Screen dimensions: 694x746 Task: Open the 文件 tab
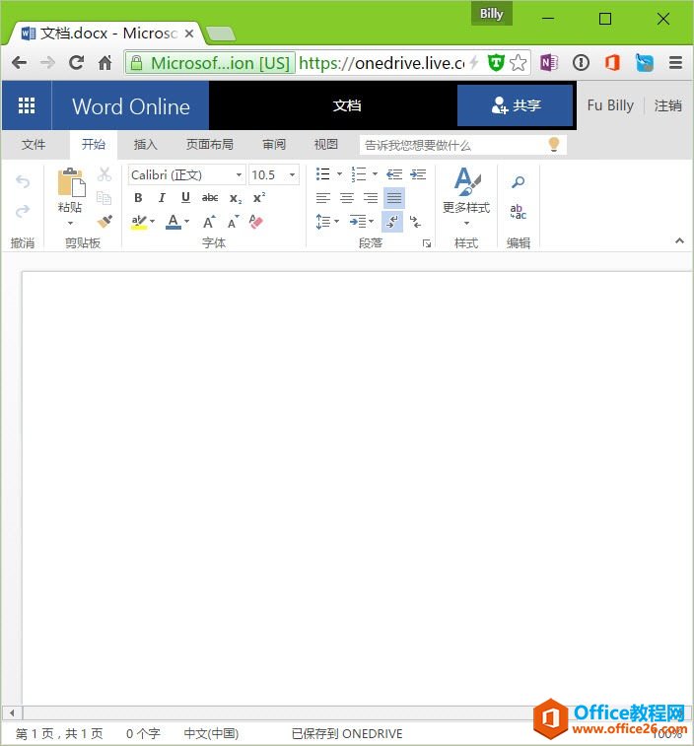[34, 144]
